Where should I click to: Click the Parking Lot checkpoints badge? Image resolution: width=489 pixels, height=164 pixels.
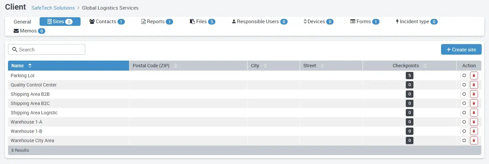click(409, 76)
